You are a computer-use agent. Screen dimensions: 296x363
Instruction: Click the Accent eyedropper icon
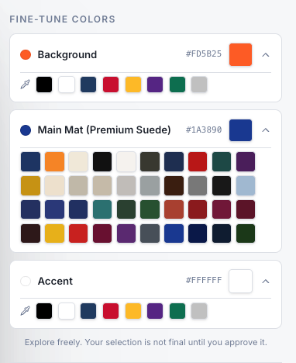coord(26,311)
